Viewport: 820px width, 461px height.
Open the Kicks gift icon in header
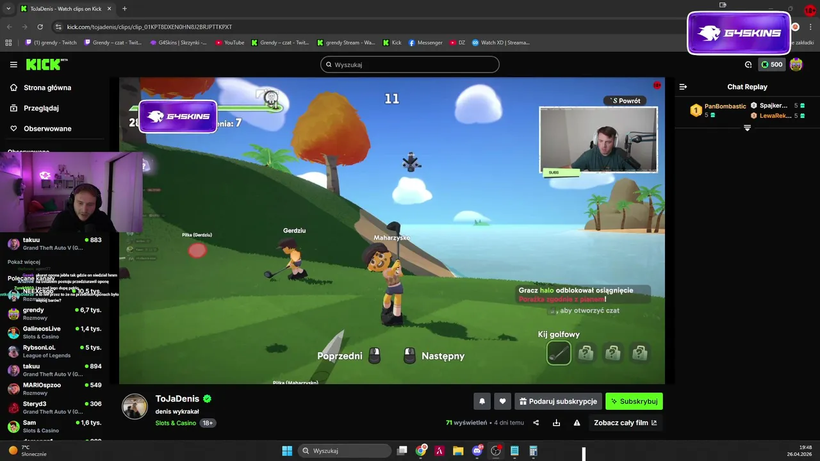click(x=748, y=65)
